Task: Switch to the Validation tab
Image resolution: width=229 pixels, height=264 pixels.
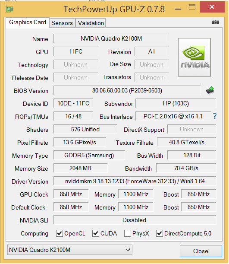Action: click(x=91, y=23)
